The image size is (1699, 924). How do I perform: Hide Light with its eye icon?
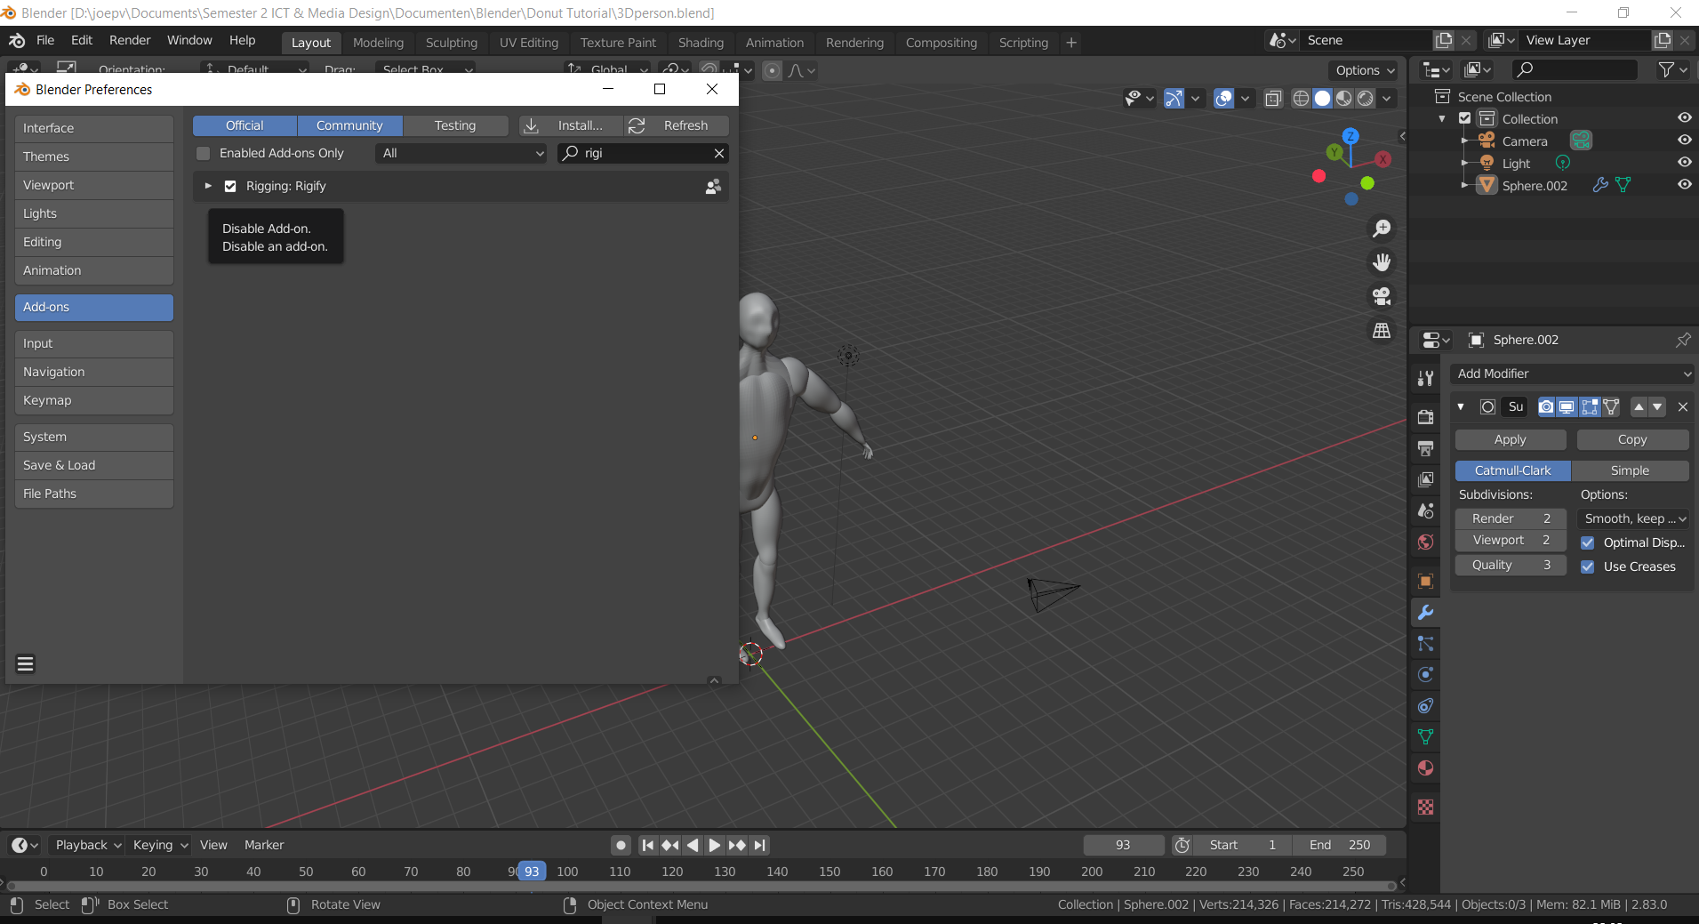[x=1684, y=162]
